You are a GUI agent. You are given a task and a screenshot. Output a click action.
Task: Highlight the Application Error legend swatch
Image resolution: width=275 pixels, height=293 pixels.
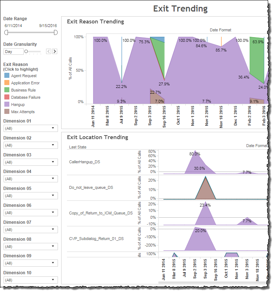(7, 83)
